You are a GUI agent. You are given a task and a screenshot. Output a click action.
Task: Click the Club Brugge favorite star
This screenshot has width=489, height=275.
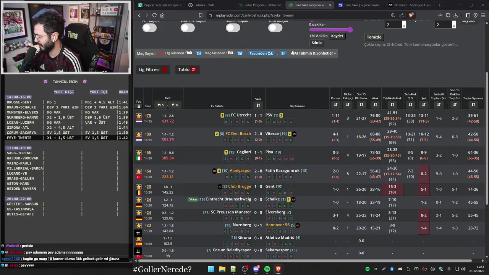[x=139, y=187]
